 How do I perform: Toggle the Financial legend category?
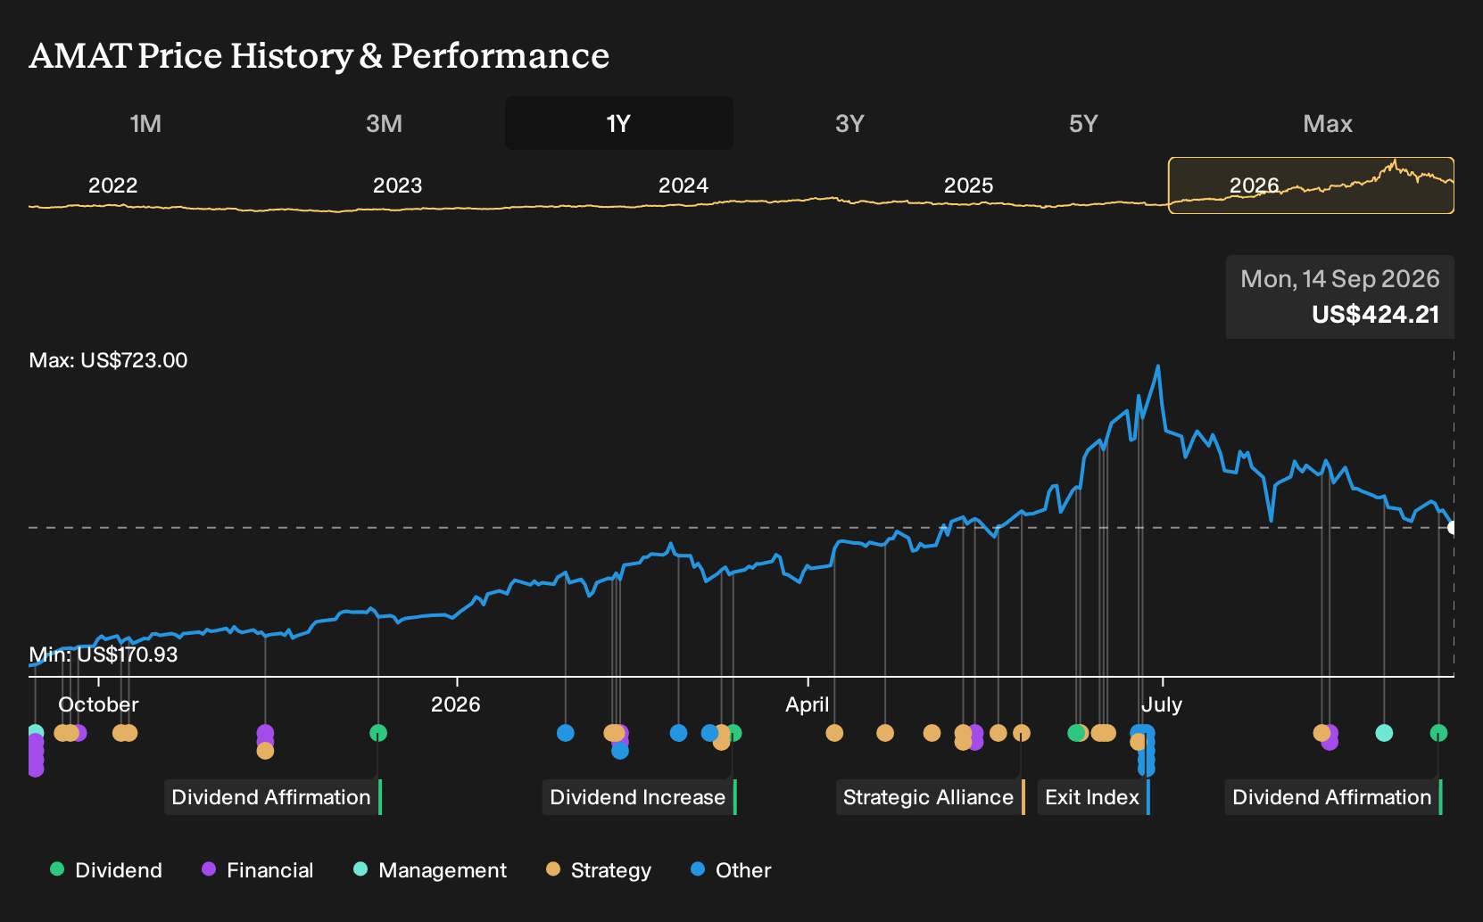258,869
